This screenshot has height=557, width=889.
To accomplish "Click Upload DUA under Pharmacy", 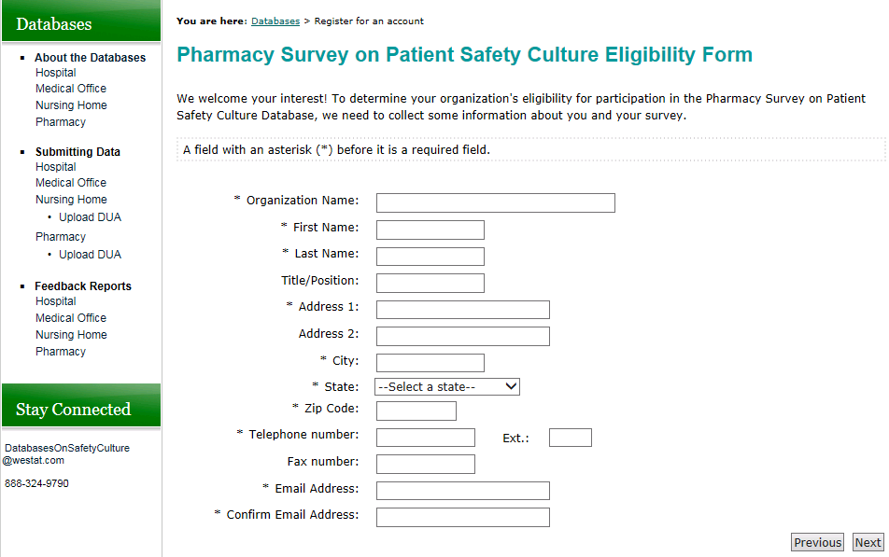I will (x=90, y=255).
